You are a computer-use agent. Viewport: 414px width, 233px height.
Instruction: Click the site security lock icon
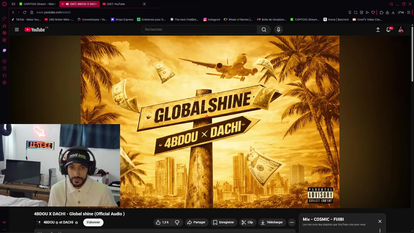pos(32,12)
